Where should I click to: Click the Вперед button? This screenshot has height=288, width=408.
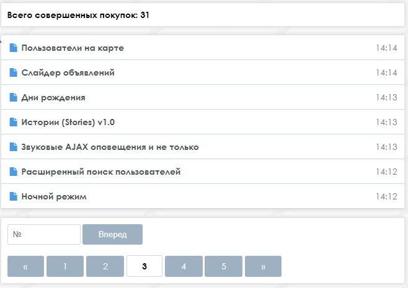112,235
